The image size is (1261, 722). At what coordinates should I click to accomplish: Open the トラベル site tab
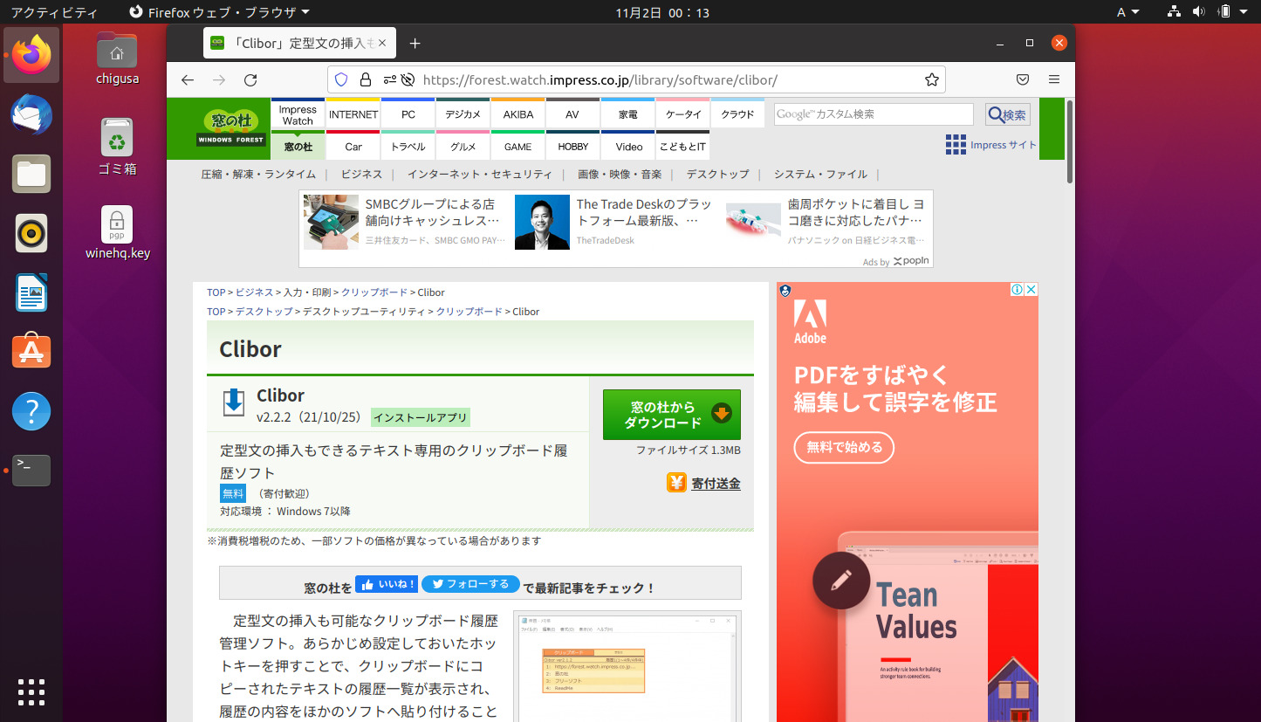pos(408,145)
